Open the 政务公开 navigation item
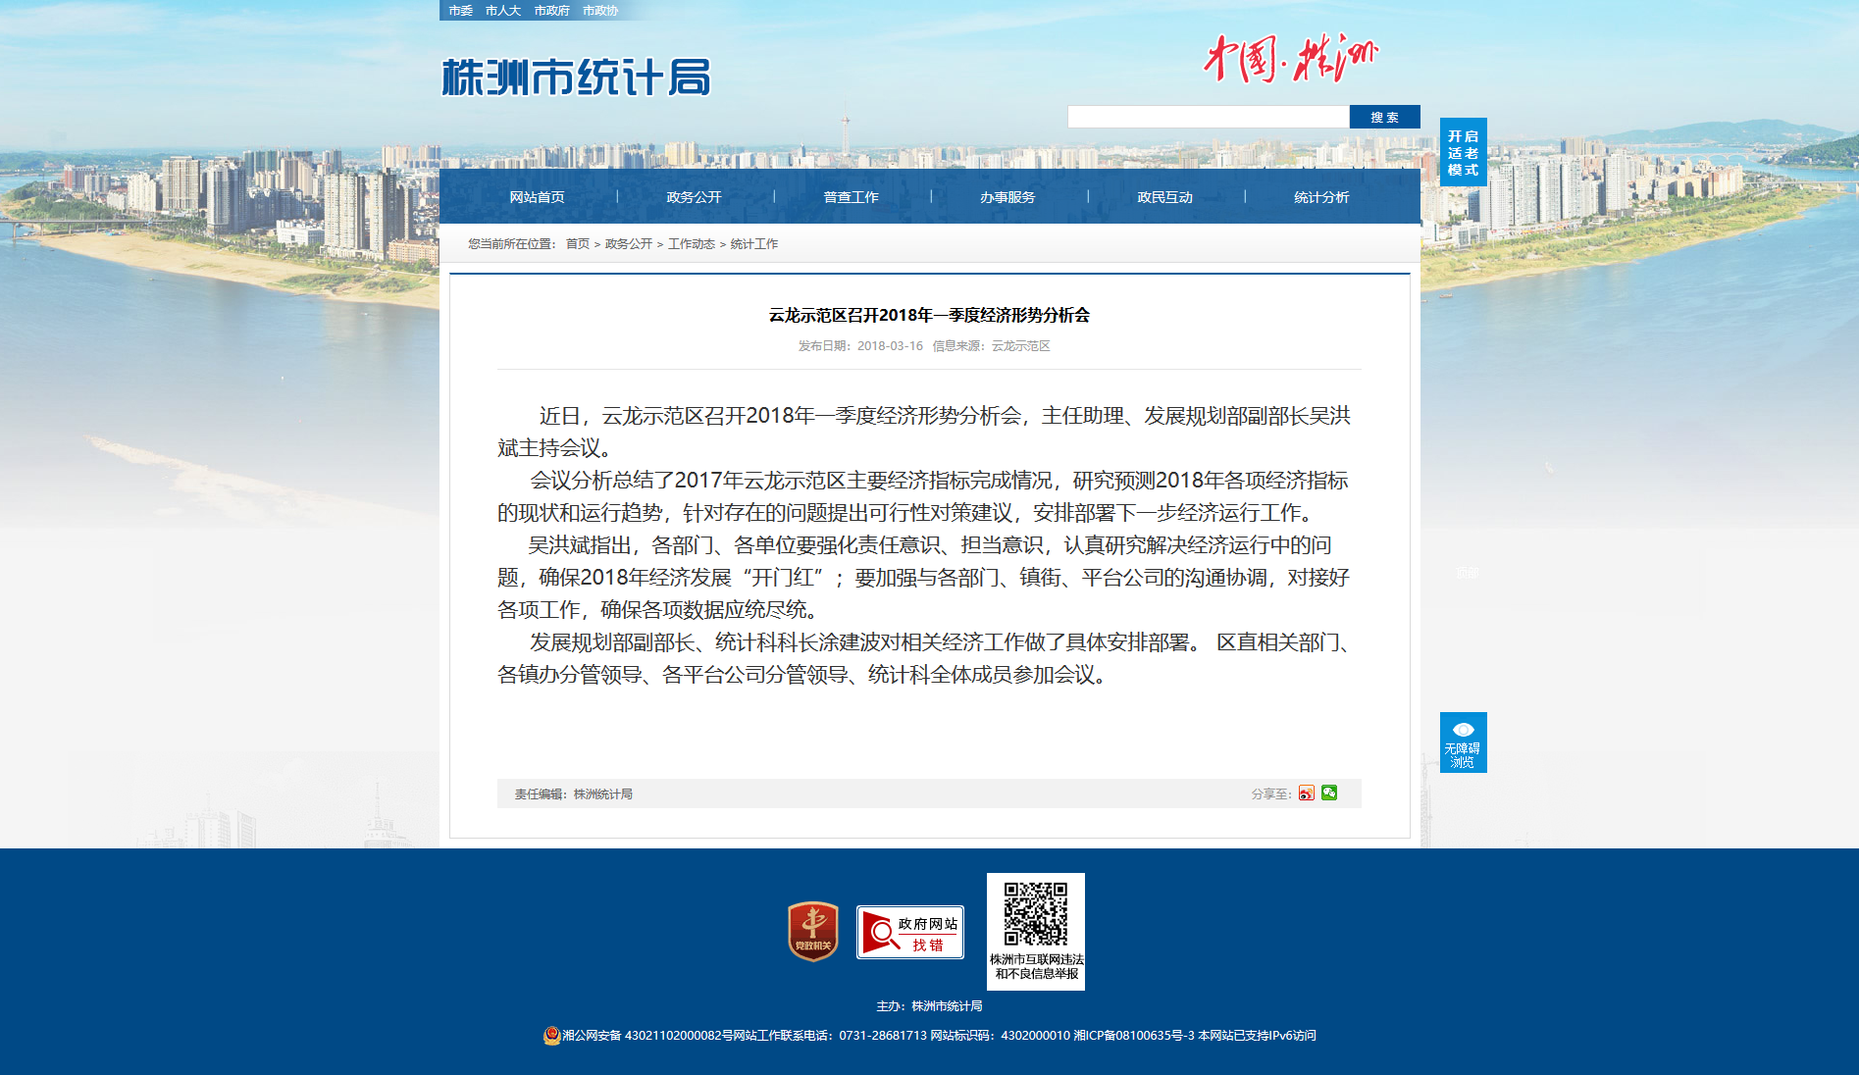This screenshot has width=1859, height=1075. click(x=694, y=197)
